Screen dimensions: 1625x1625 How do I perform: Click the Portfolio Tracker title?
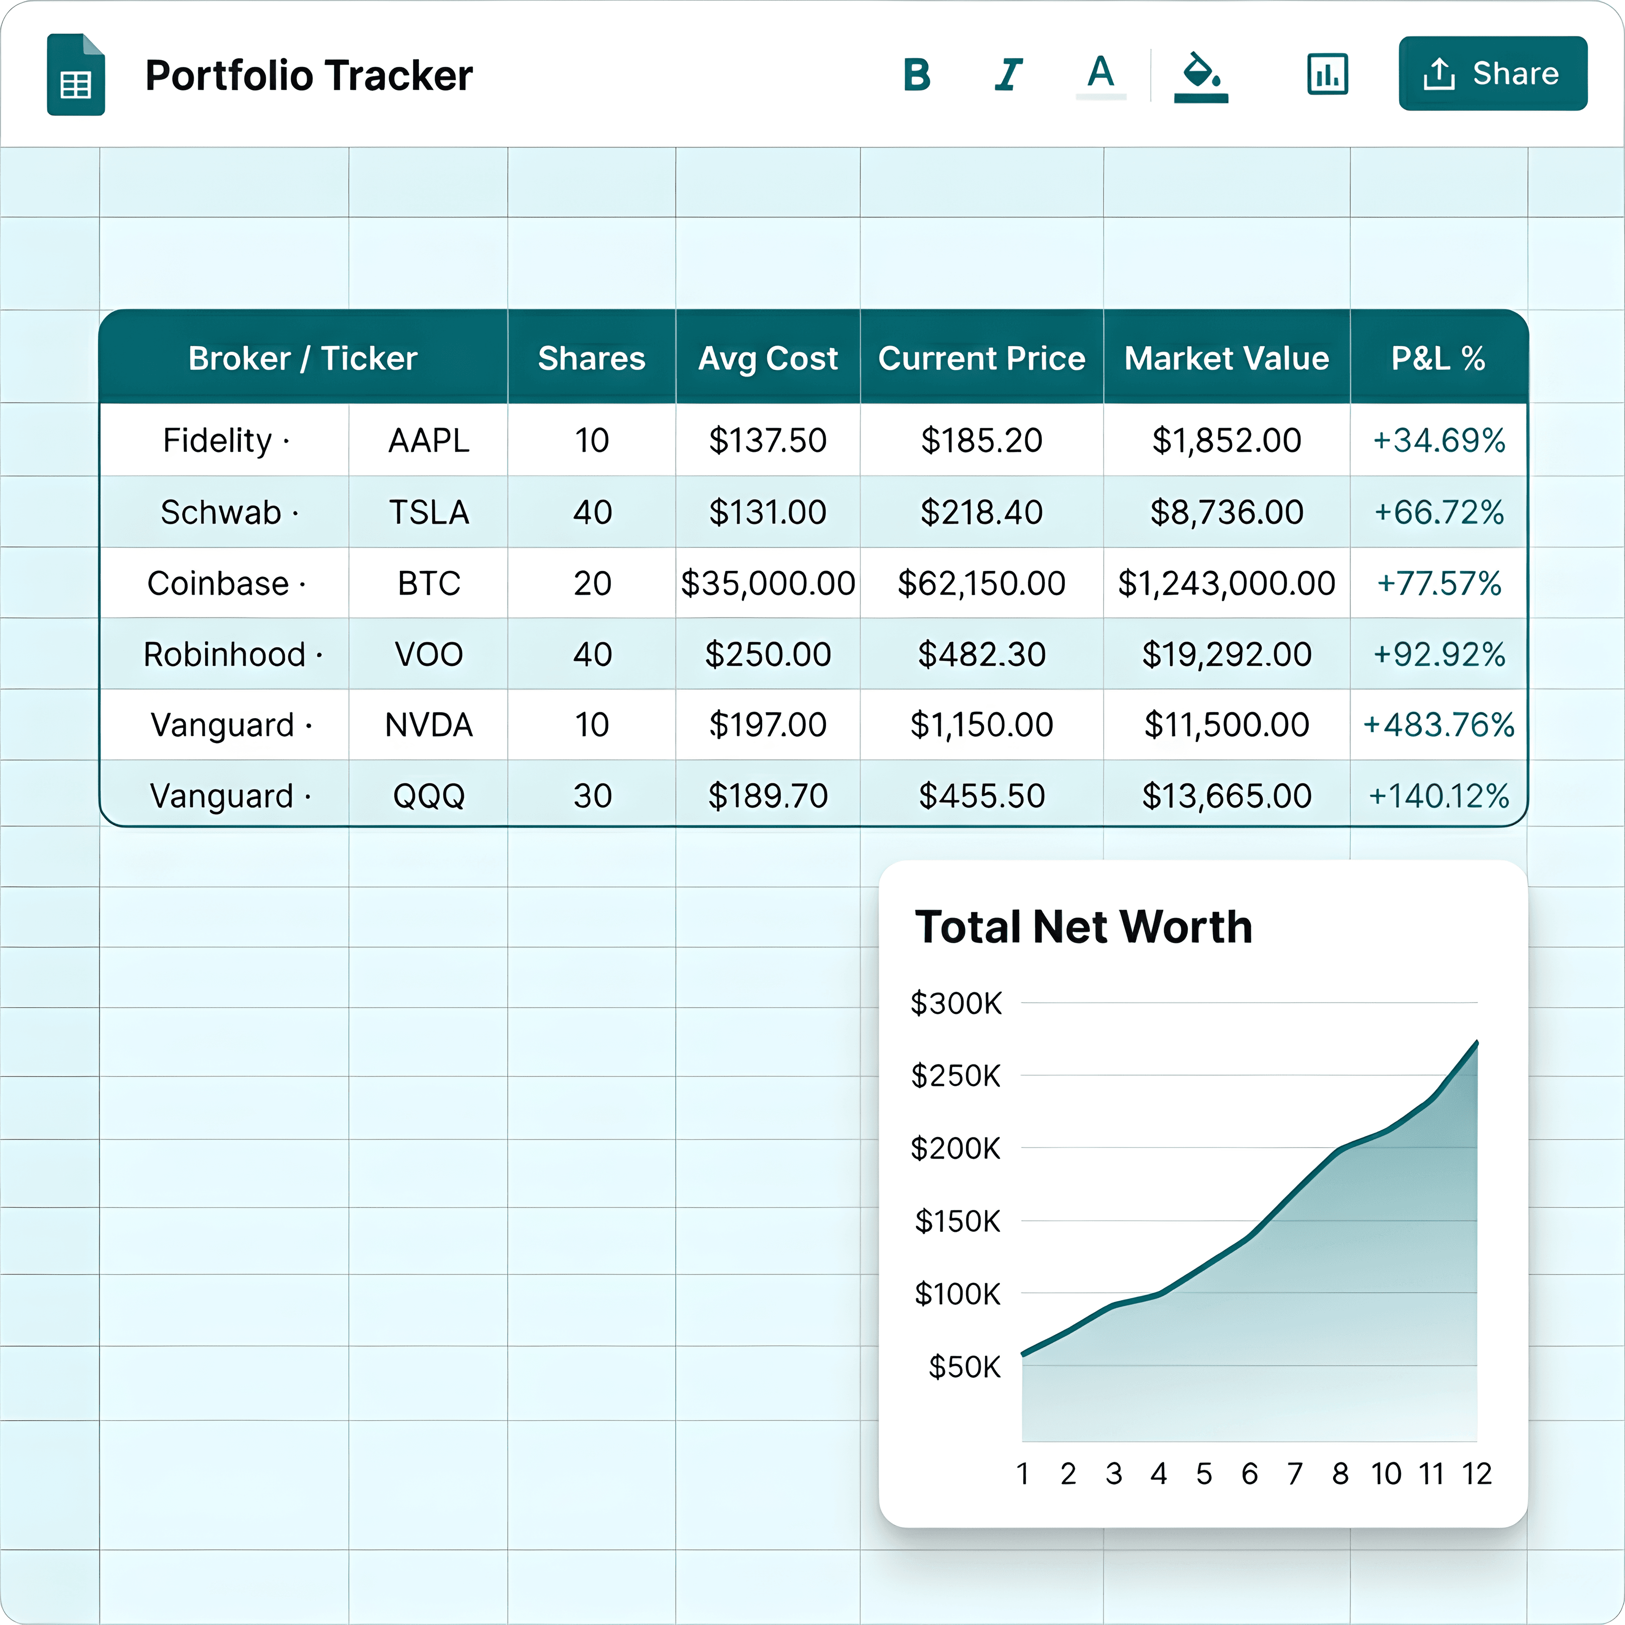(x=308, y=76)
